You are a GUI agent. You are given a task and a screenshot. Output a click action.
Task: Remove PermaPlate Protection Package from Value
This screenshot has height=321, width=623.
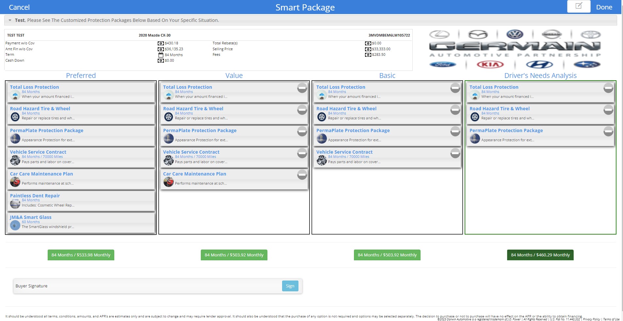[x=302, y=131]
